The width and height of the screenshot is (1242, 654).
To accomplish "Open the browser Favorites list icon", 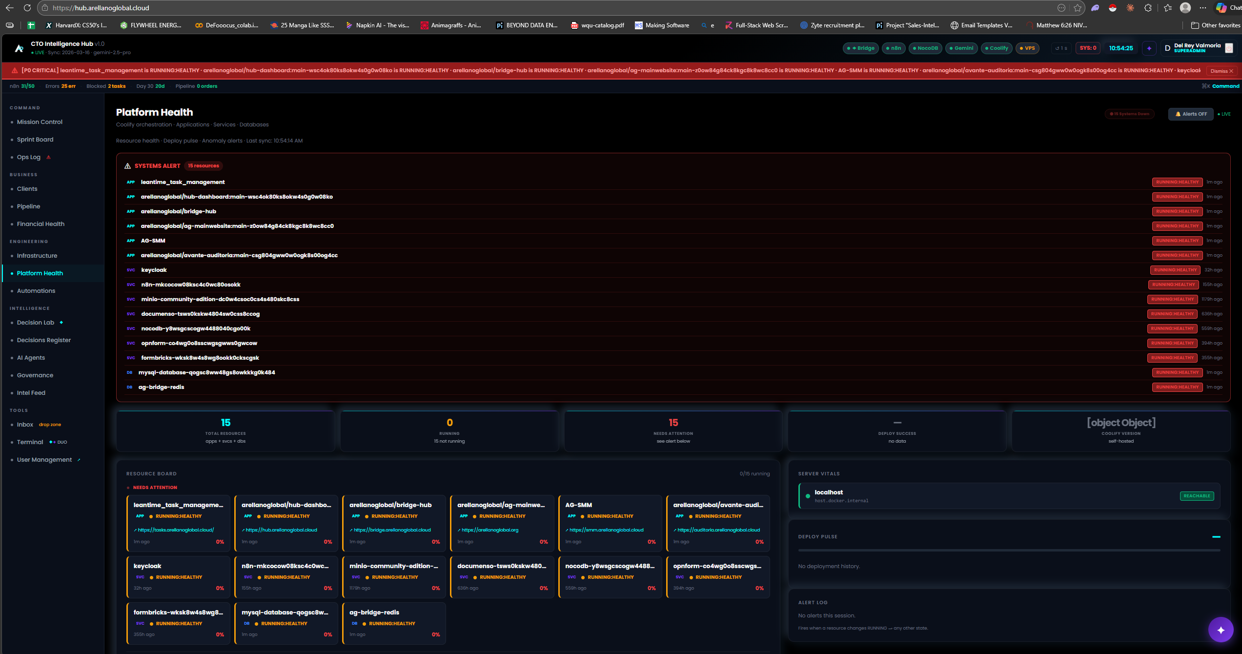I will pyautogui.click(x=1167, y=8).
